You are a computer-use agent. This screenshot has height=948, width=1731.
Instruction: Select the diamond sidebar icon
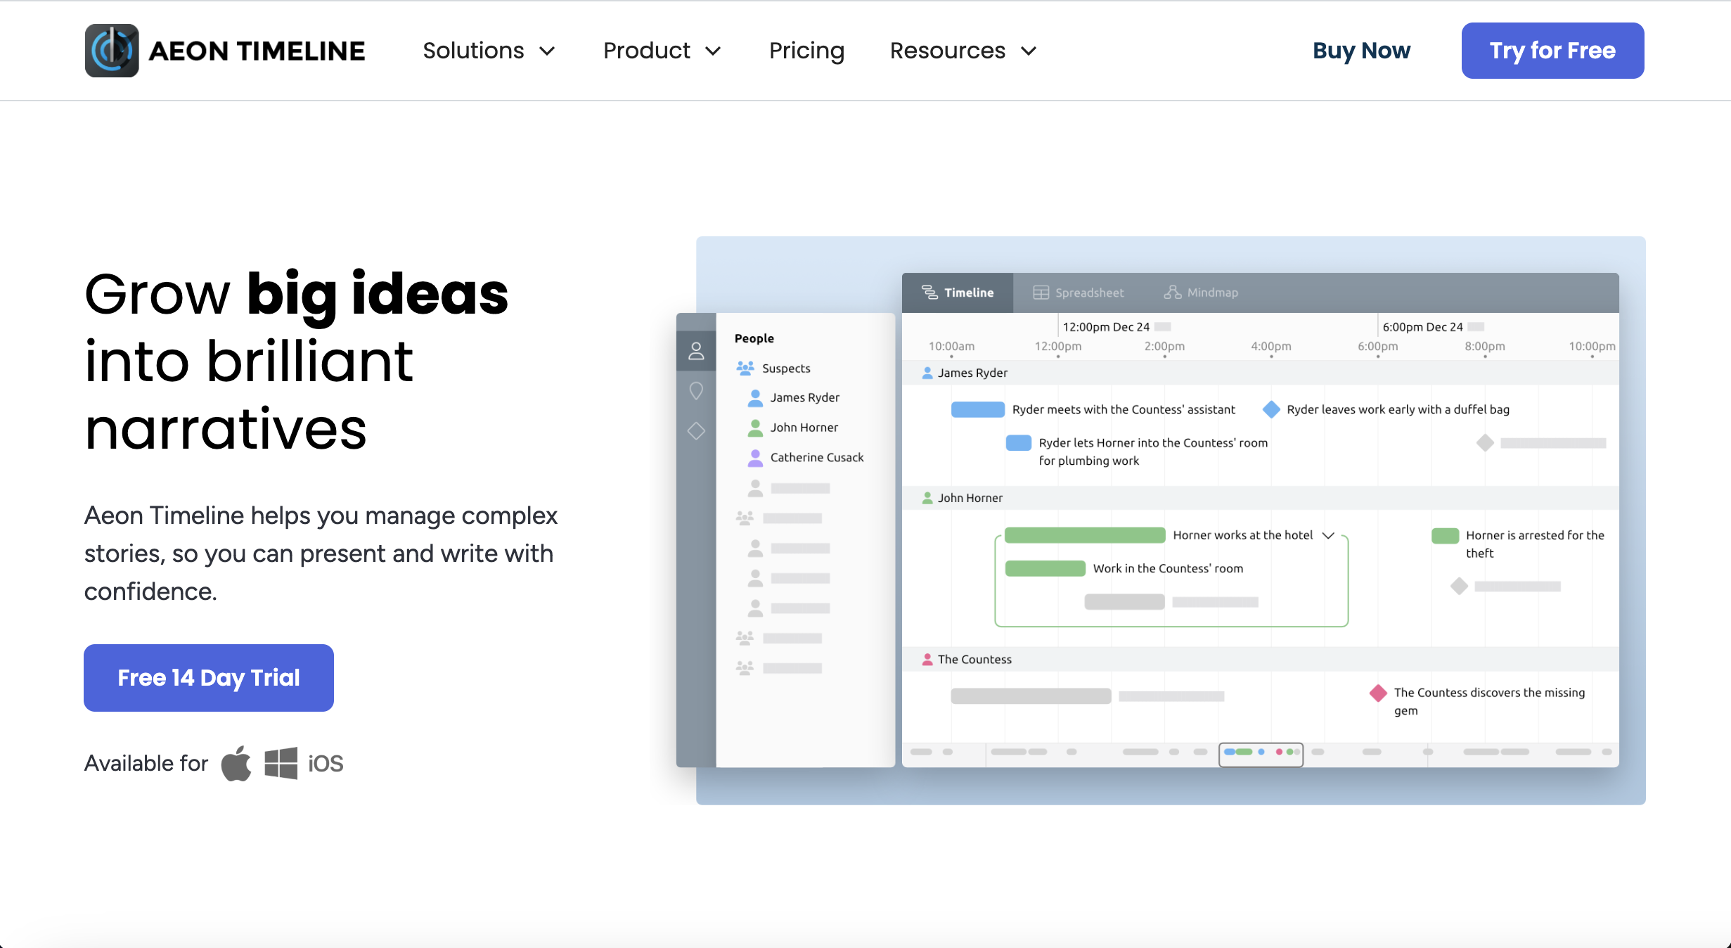[x=696, y=431]
